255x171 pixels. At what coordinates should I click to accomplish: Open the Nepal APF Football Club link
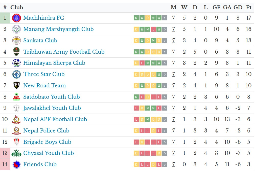point(55,119)
